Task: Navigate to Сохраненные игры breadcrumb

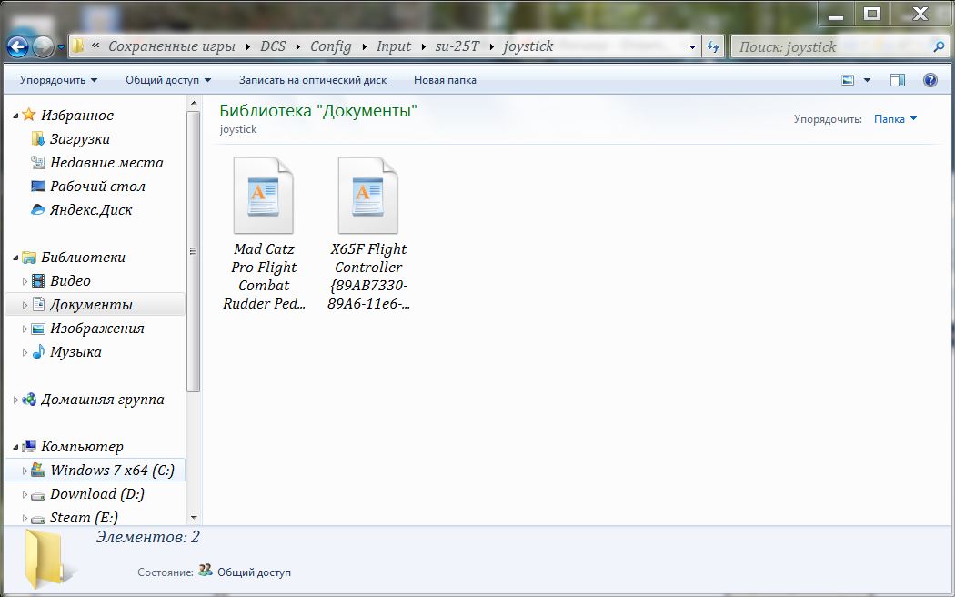Action: pyautogui.click(x=172, y=46)
